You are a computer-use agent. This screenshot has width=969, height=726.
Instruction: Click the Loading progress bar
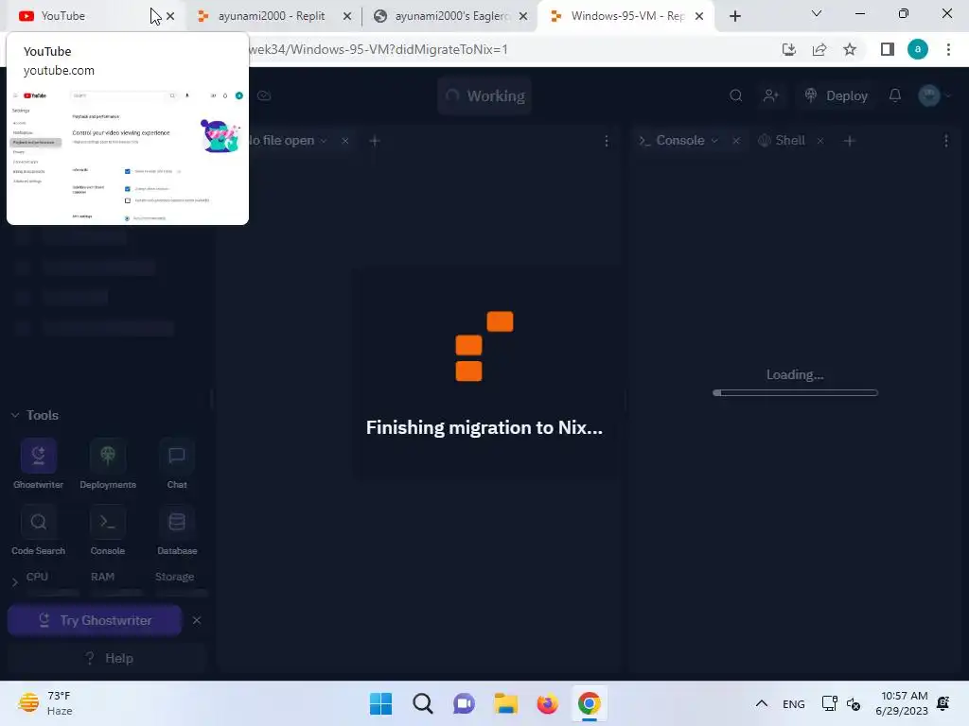pos(795,392)
